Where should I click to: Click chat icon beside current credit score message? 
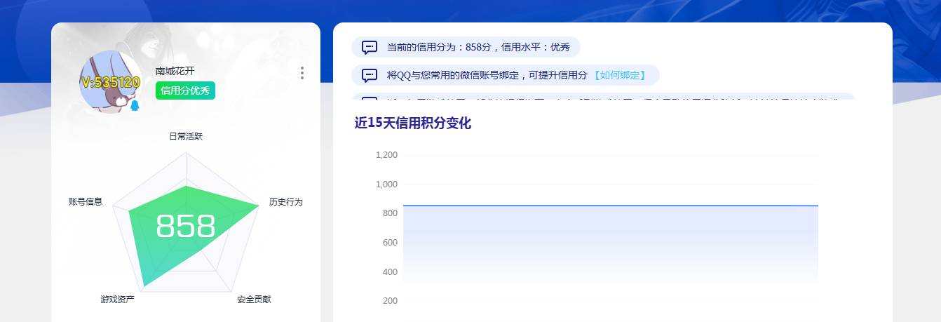pos(370,47)
